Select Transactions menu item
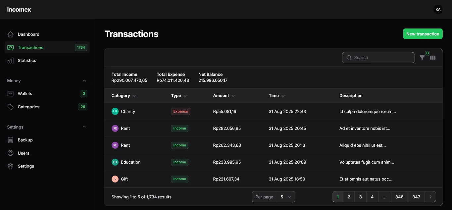452x210 pixels. (x=47, y=48)
